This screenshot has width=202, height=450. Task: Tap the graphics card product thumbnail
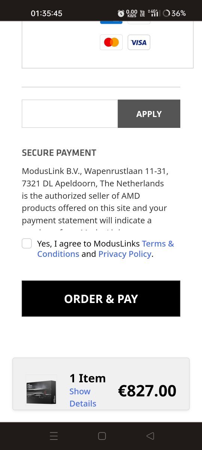[x=41, y=390]
